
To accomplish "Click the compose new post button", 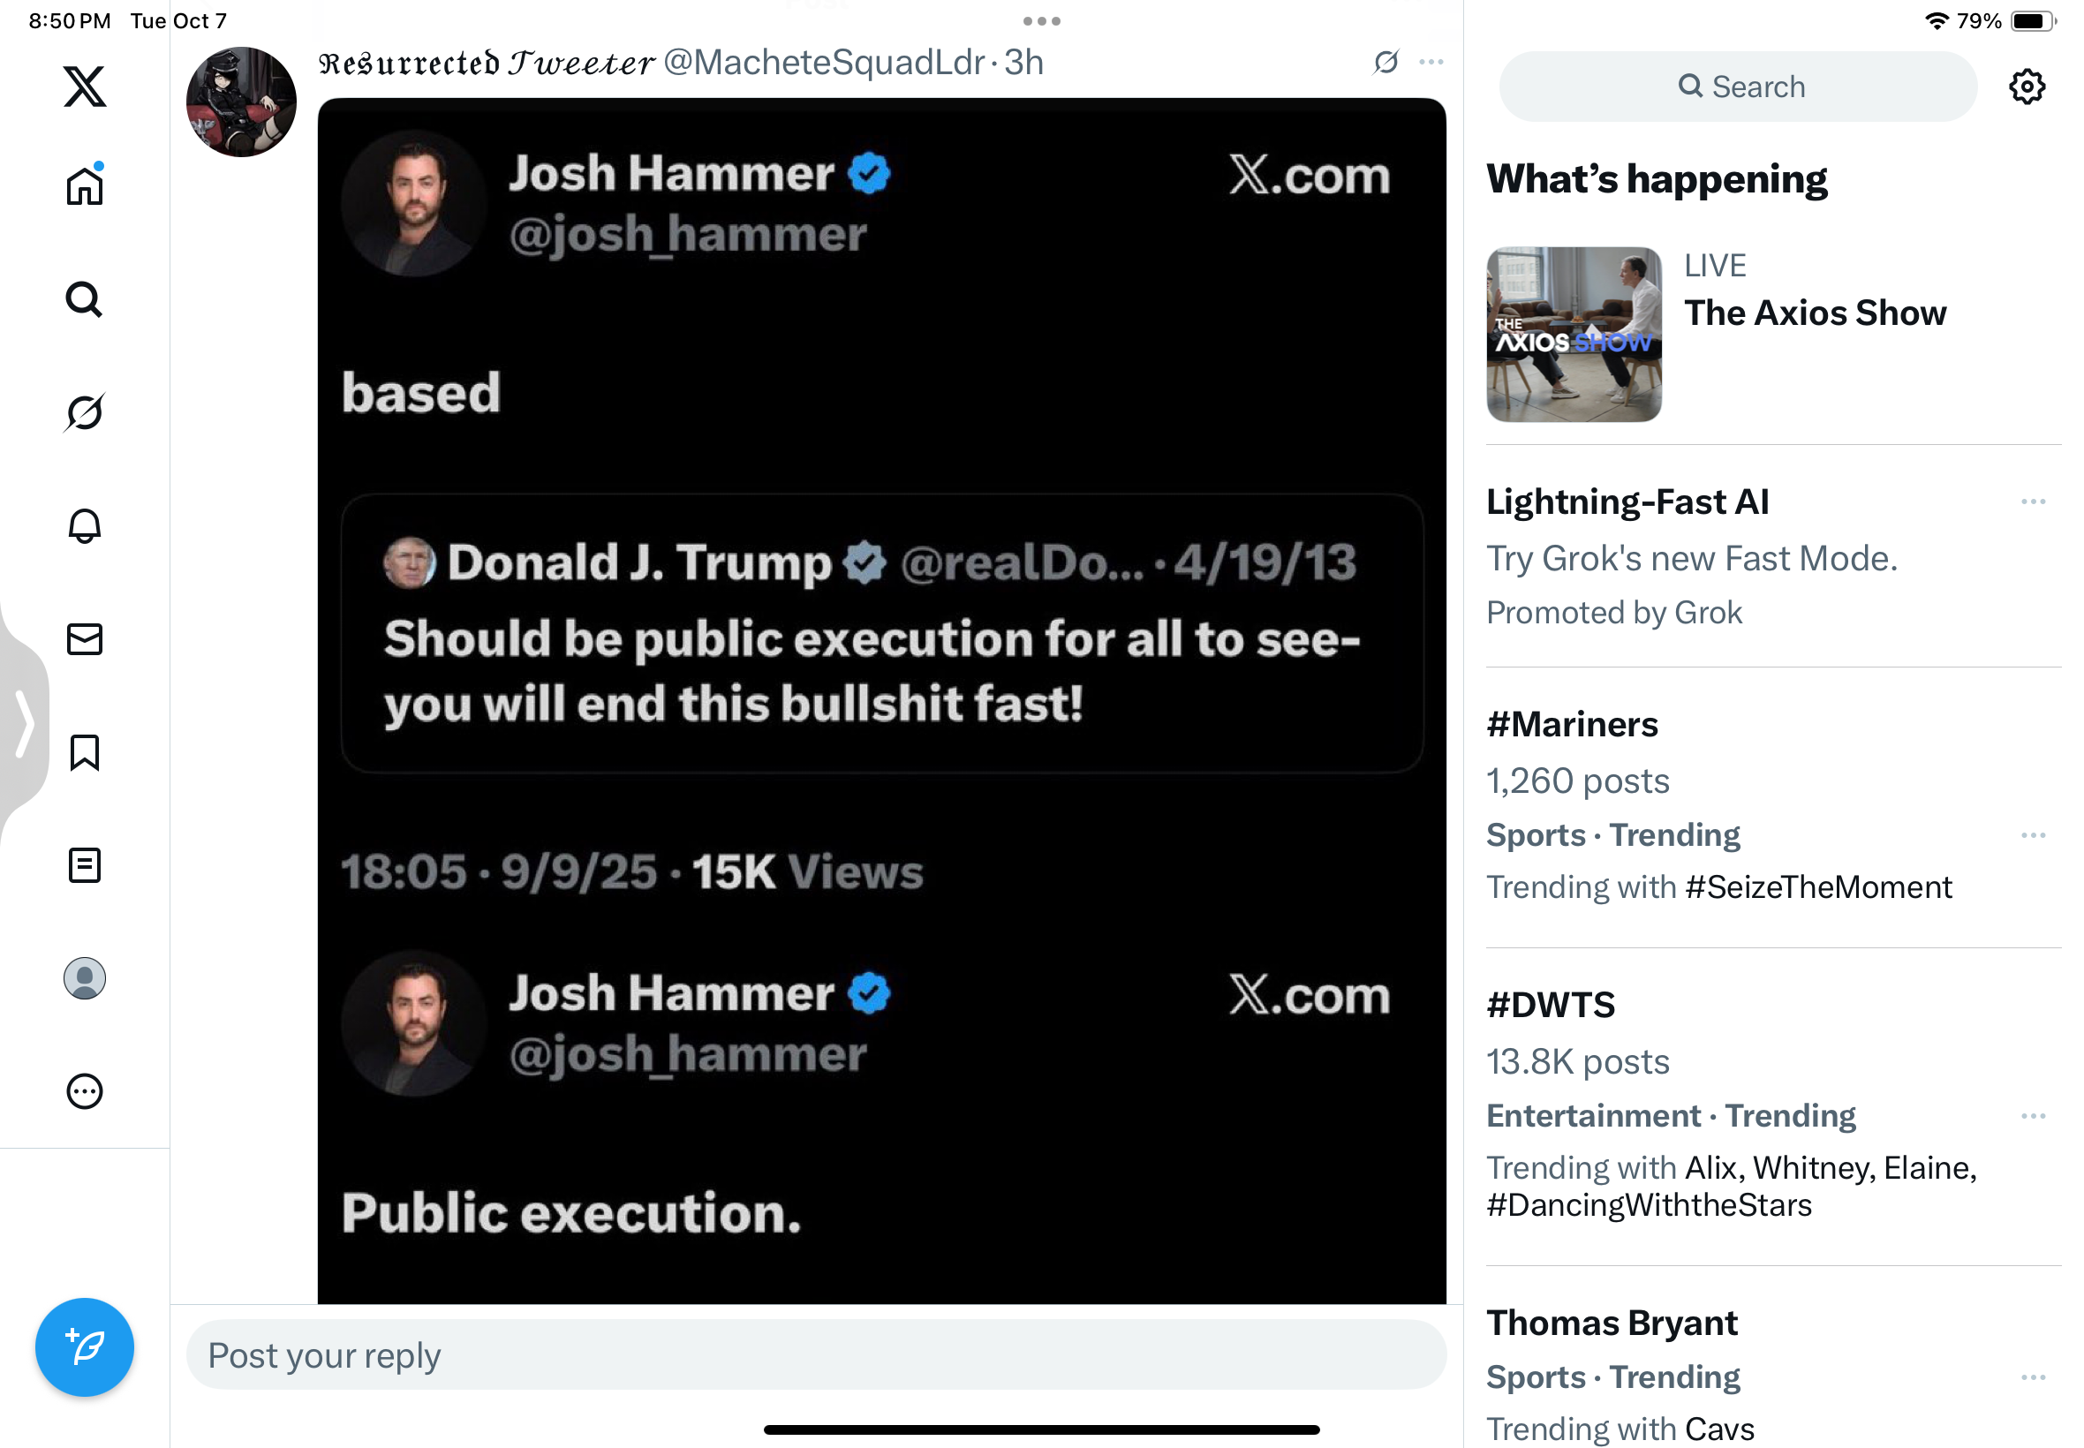I will (85, 1346).
